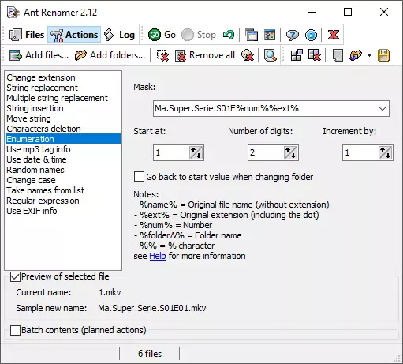Select Change case action

tap(63, 180)
